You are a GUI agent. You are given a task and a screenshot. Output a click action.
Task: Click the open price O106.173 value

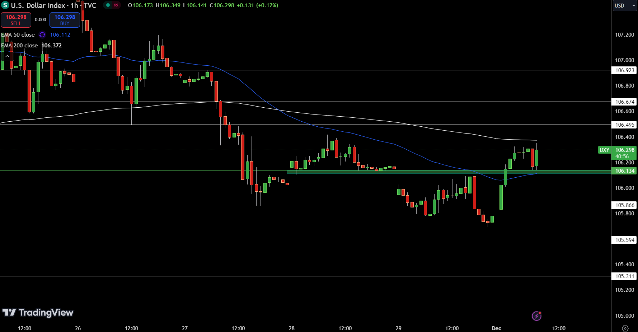point(140,5)
